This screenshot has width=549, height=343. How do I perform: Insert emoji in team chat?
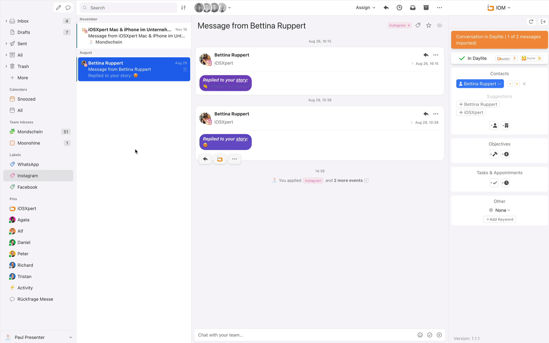point(420,335)
